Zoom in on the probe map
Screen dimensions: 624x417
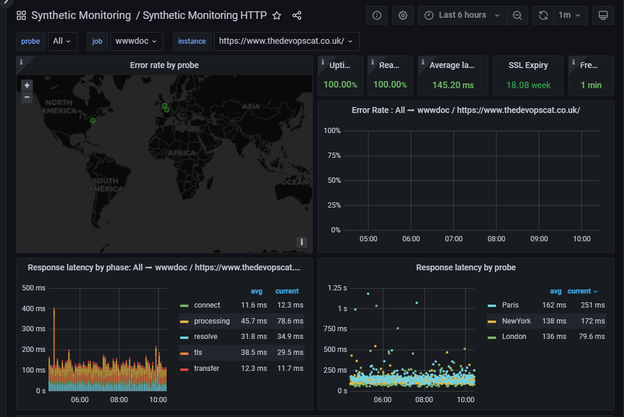pyautogui.click(x=27, y=85)
